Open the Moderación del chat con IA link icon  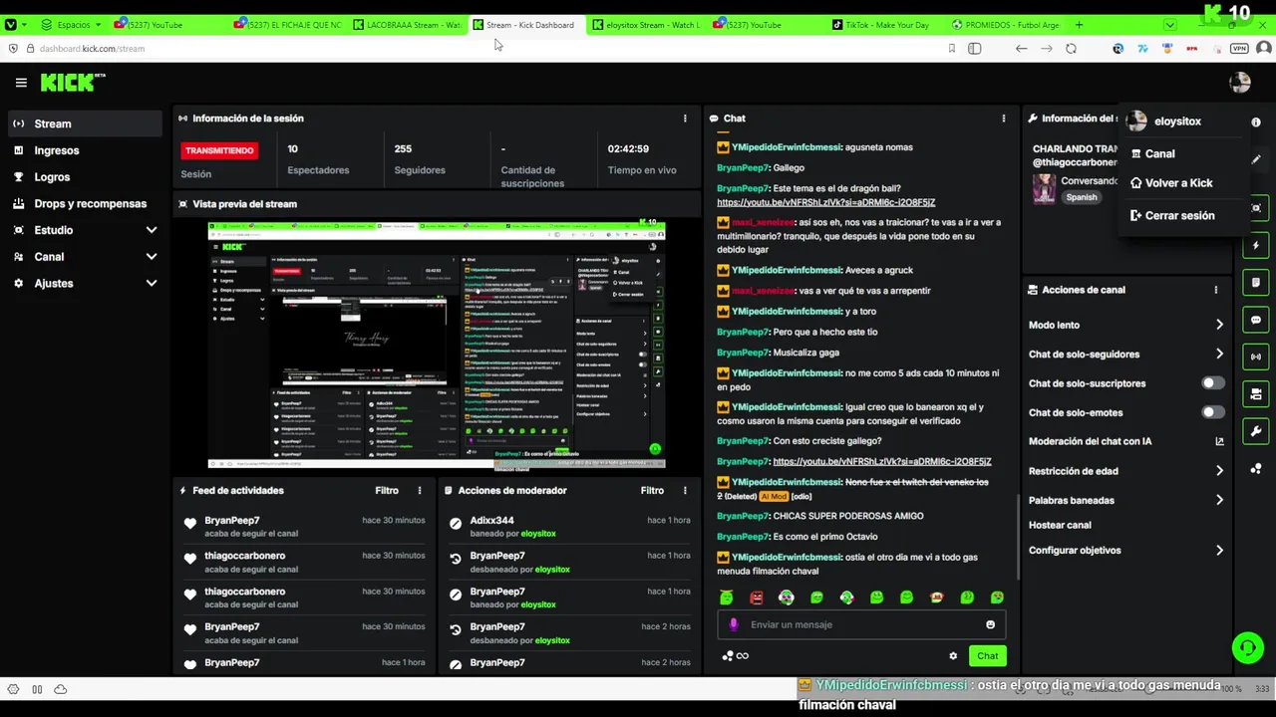1219,441
